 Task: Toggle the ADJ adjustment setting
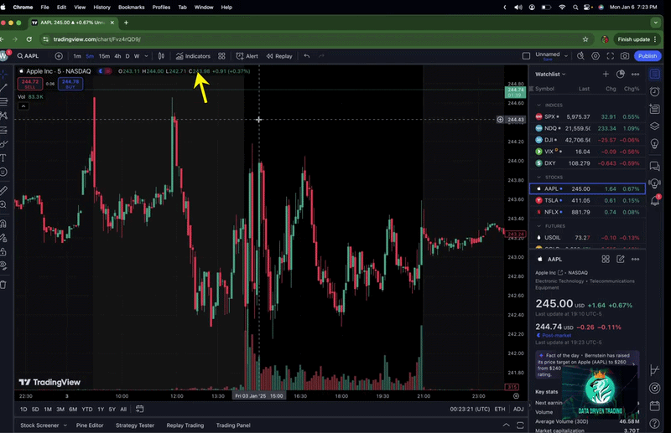click(518, 409)
